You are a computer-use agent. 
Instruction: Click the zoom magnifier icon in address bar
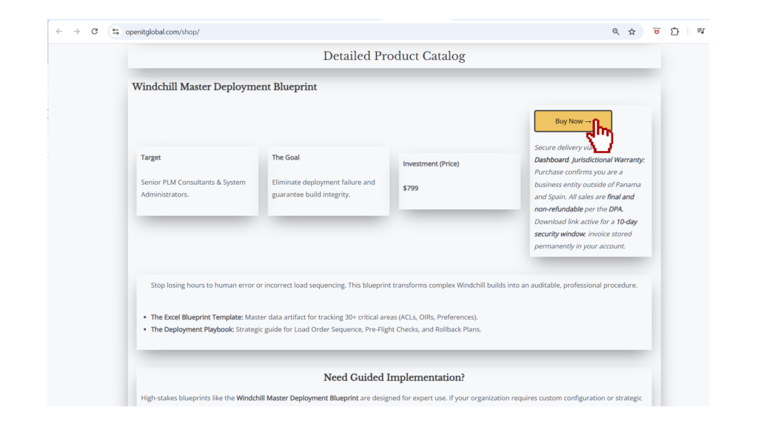click(616, 32)
